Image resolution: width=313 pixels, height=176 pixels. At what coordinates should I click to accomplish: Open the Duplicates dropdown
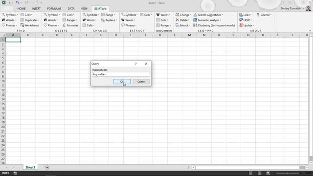click(x=30, y=20)
